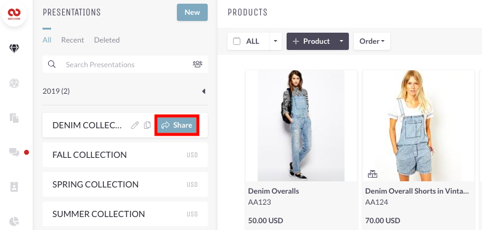482x230 pixels.
Task: Click the Search Presentations input field
Action: point(125,64)
